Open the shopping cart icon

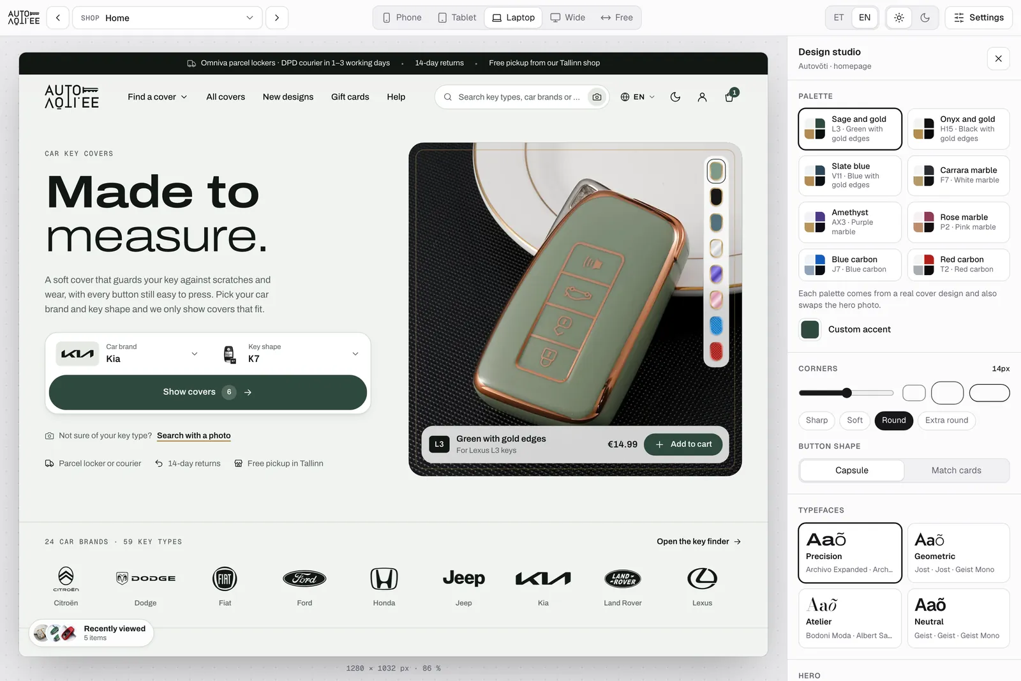click(729, 97)
